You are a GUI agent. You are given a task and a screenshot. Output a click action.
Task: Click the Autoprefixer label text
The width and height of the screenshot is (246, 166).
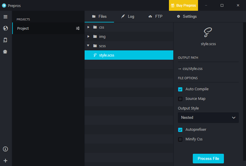tap(196, 129)
